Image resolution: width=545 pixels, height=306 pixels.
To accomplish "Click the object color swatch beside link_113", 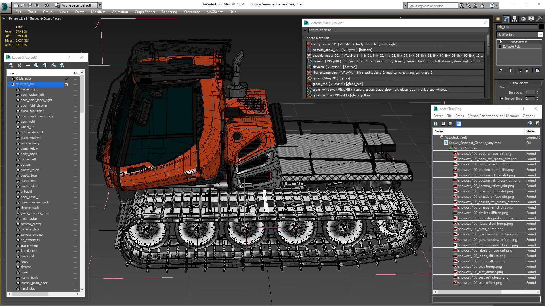I will click(541, 27).
